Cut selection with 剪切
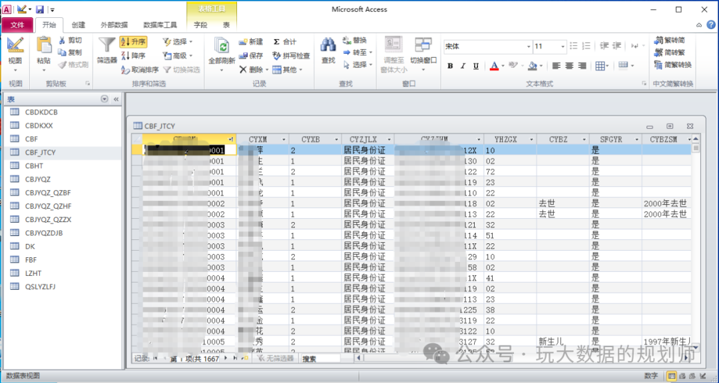This screenshot has height=383, width=719. coord(70,41)
